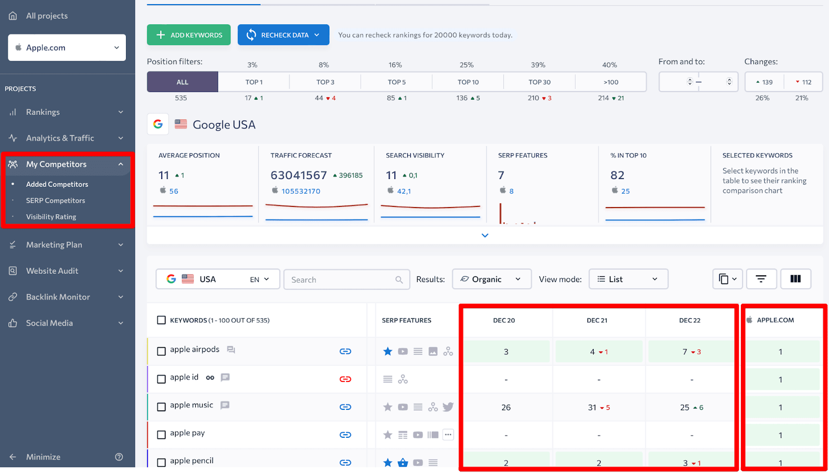Check the apple id keyword checkbox
Viewport: 829px width, 473px height.
(161, 379)
